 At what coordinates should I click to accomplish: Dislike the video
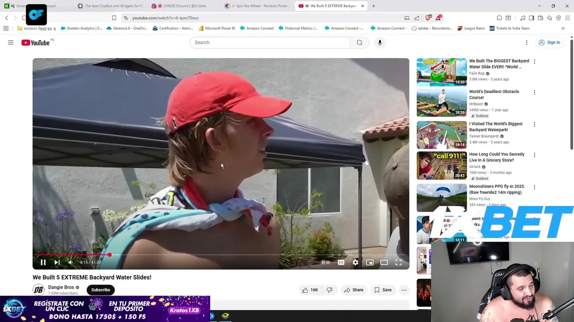point(330,290)
